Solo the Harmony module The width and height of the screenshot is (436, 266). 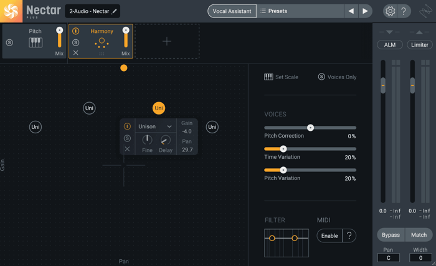pos(75,42)
